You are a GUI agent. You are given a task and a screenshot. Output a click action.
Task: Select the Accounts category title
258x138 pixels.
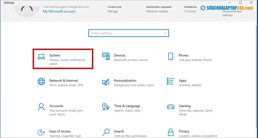coord(56,106)
